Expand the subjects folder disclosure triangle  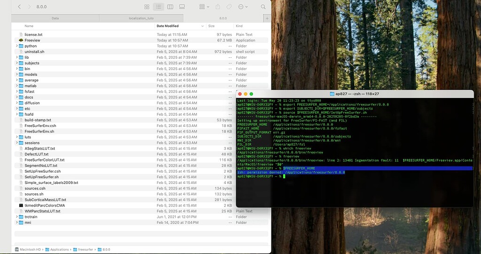click(17, 63)
